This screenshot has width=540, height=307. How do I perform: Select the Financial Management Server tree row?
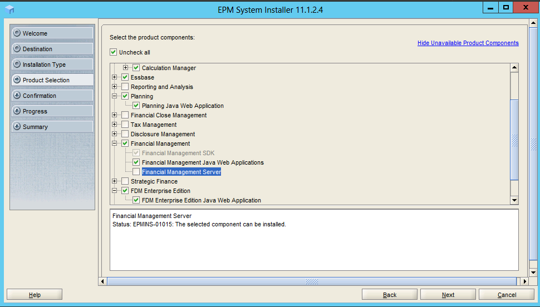(x=181, y=172)
